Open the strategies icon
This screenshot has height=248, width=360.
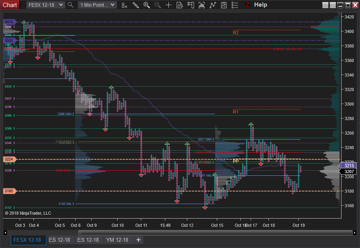pos(223,5)
